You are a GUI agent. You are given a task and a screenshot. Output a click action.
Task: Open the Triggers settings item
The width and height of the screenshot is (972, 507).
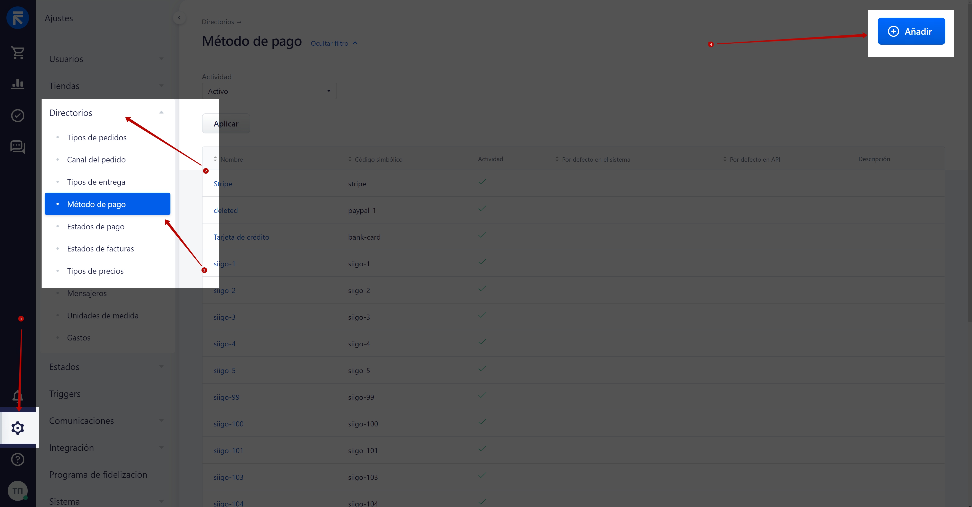(x=65, y=394)
